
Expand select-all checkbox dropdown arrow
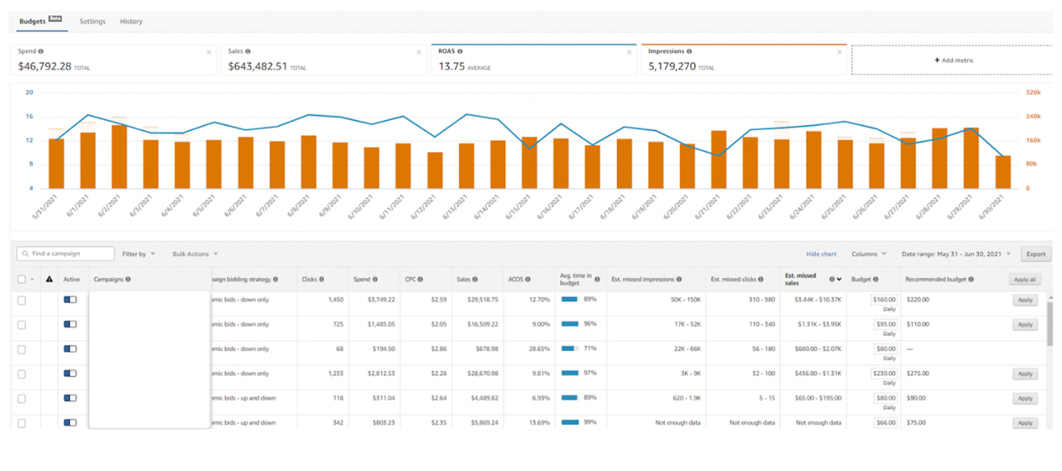32,280
